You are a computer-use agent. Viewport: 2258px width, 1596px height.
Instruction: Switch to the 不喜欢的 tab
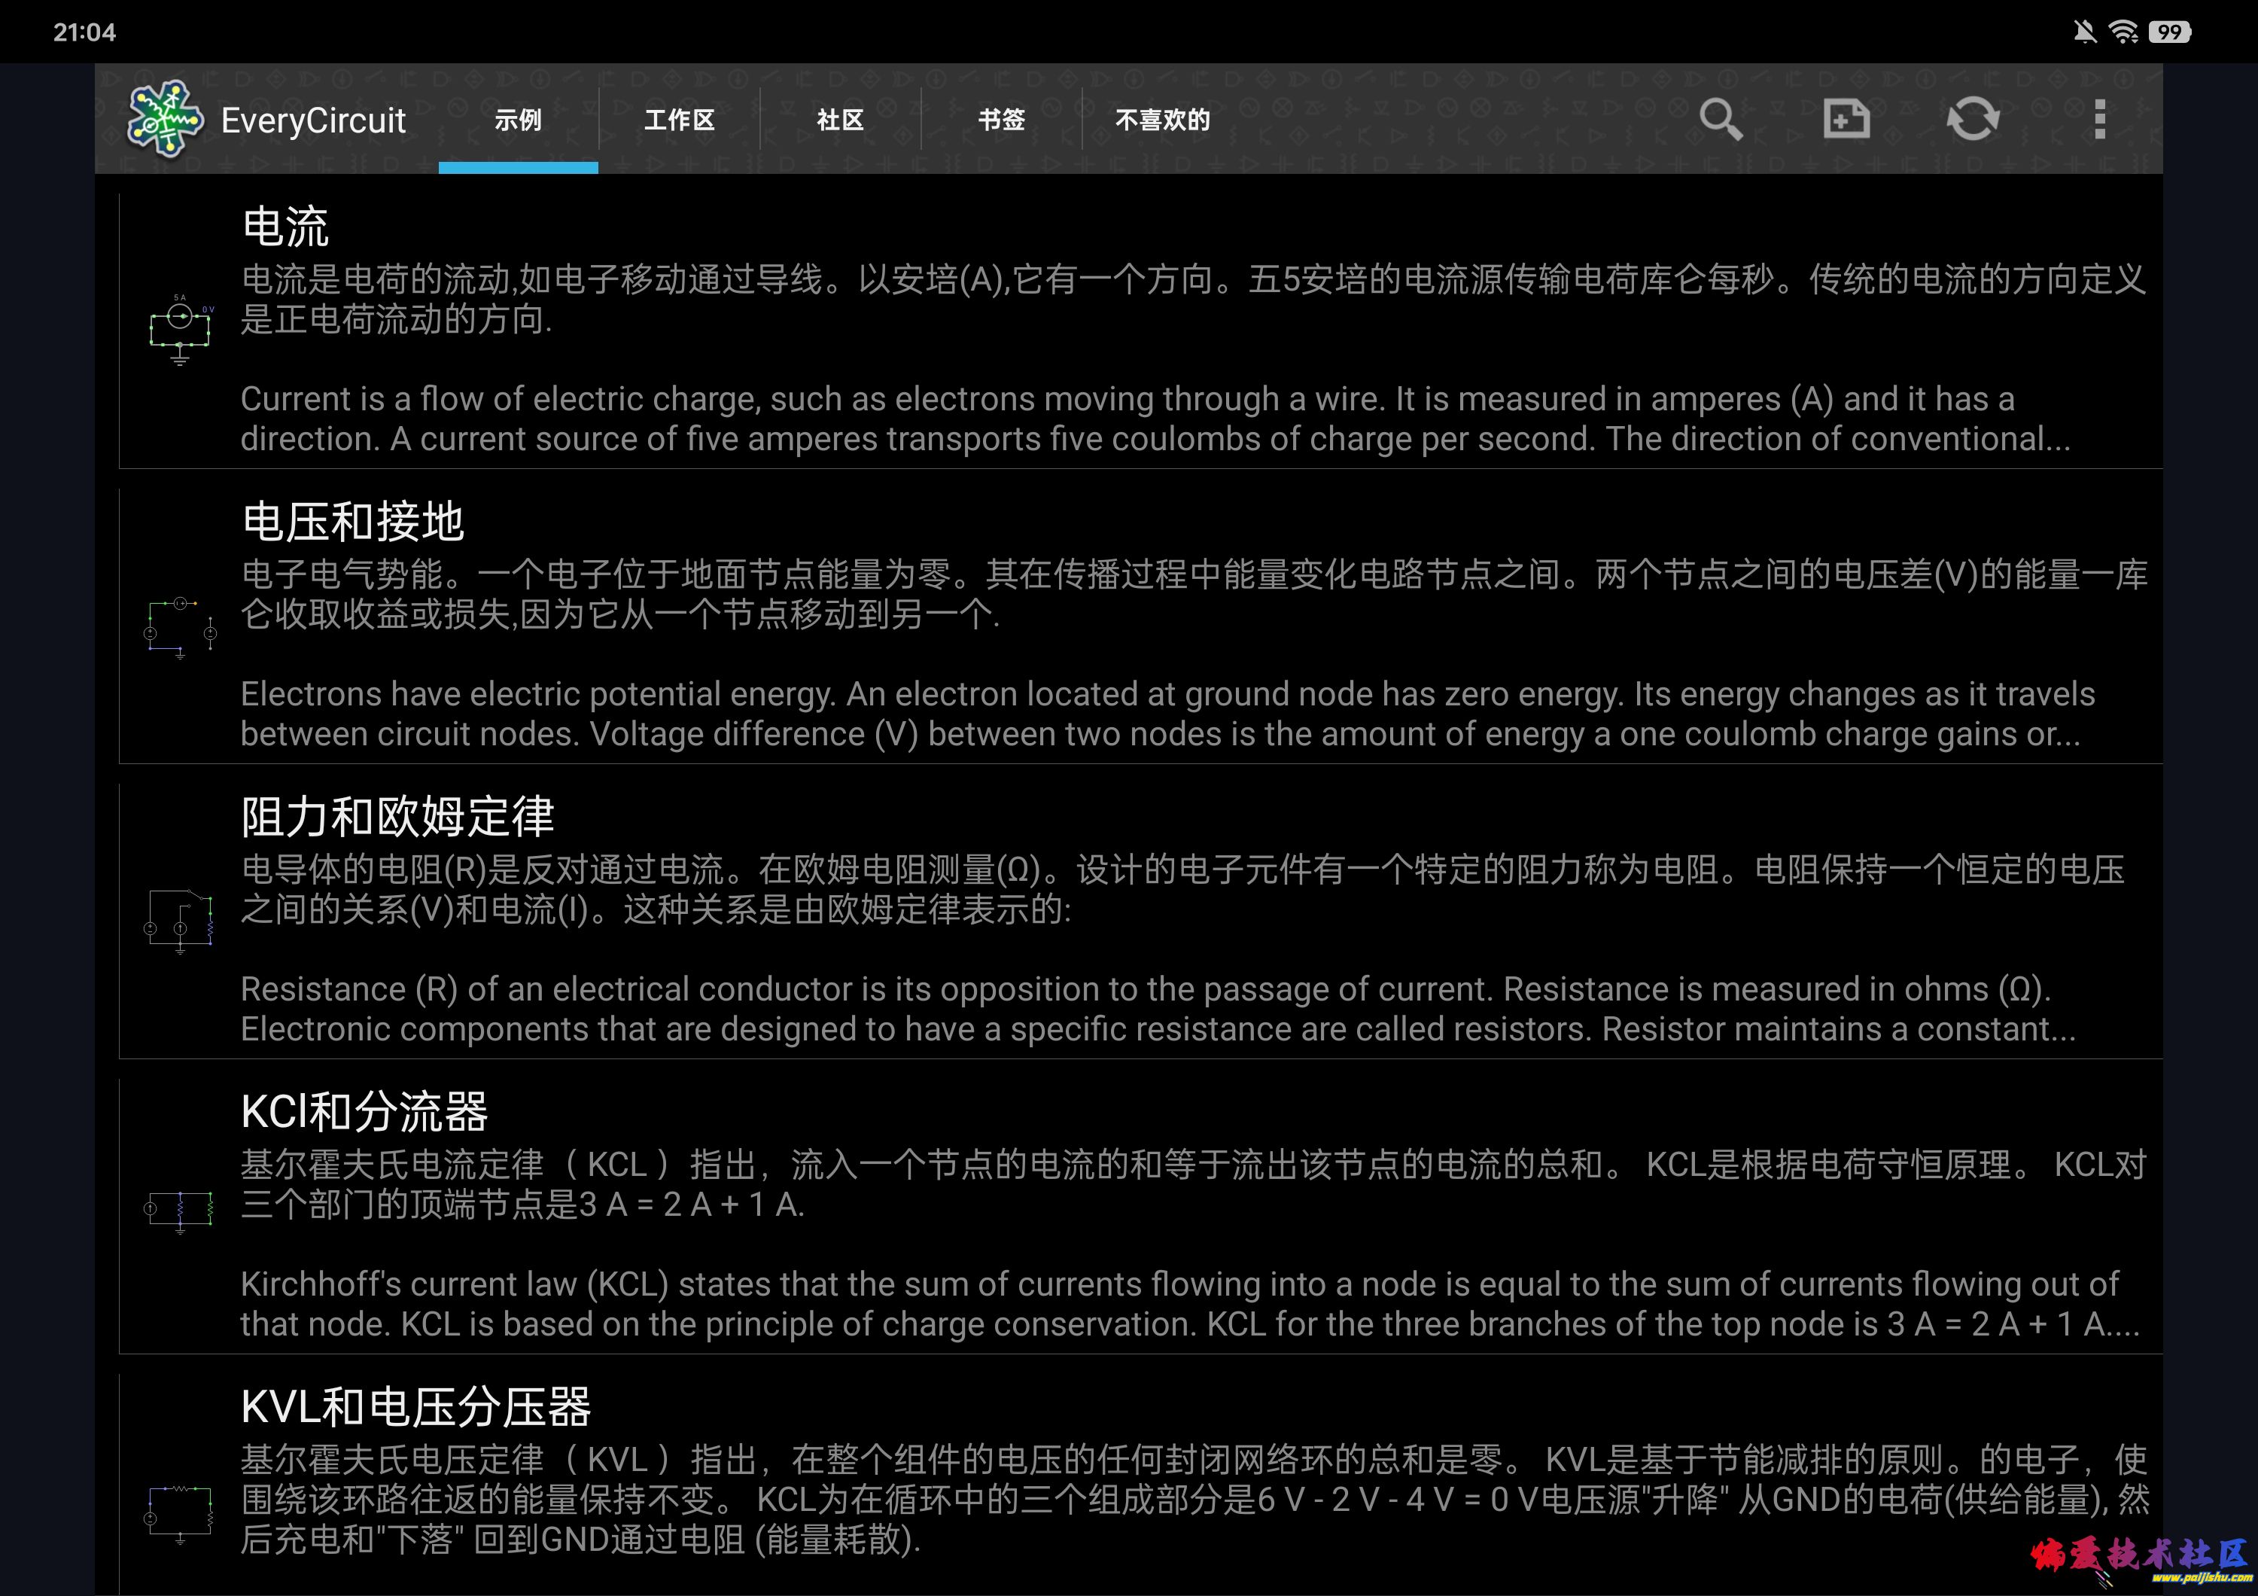1162,120
